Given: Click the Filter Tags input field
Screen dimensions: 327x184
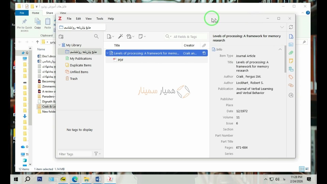Looking at the screenshot, I should pos(74,154).
